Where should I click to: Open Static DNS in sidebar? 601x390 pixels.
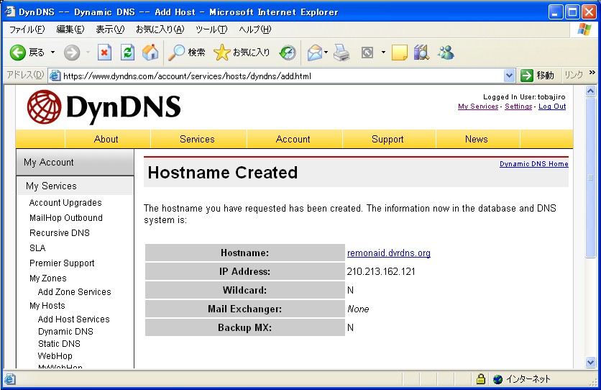59,344
